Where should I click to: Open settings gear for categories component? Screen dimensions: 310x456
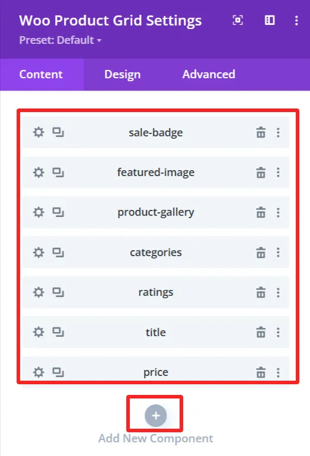(39, 253)
